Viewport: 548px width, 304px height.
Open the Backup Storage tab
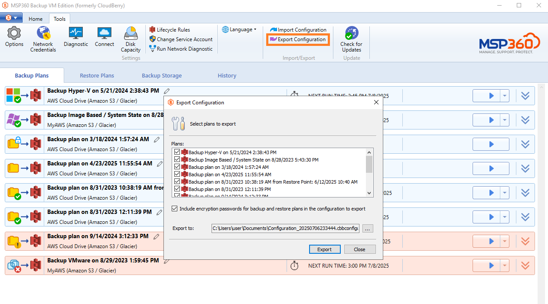(x=162, y=75)
